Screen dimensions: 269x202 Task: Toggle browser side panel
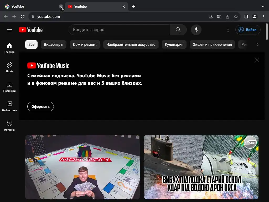pyautogui.click(x=246, y=17)
